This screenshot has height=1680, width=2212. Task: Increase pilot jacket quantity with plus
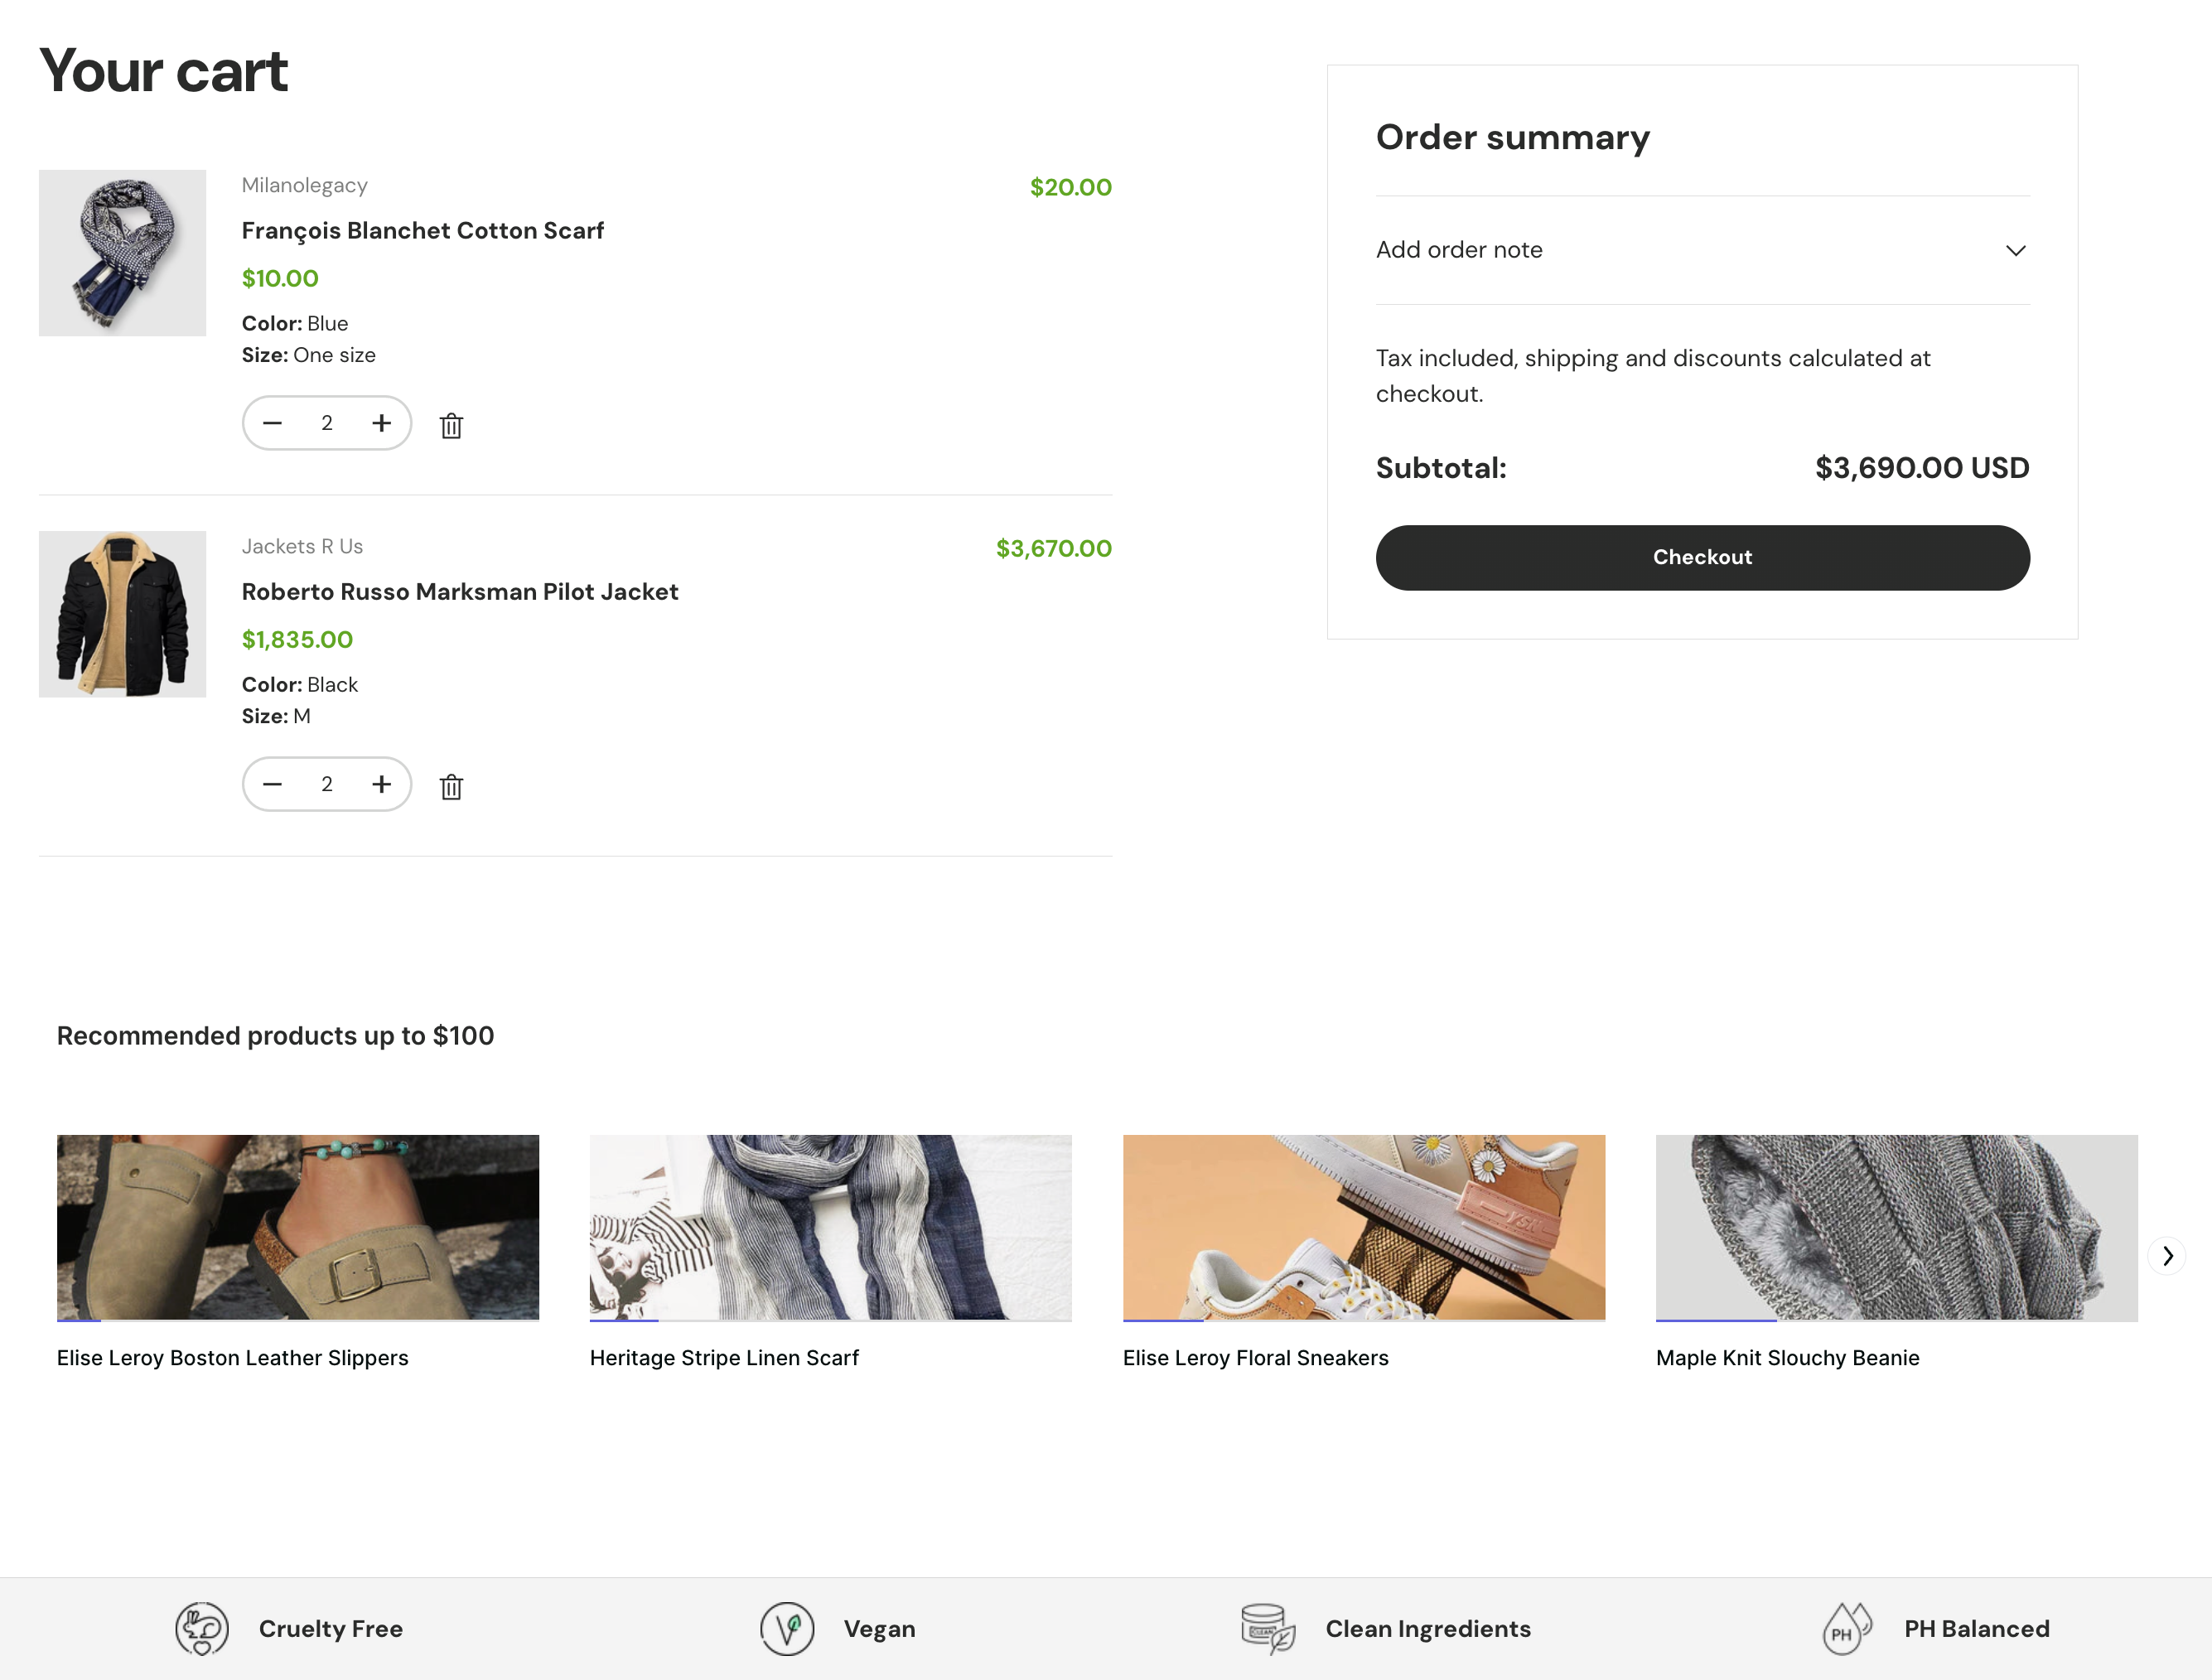(x=381, y=784)
